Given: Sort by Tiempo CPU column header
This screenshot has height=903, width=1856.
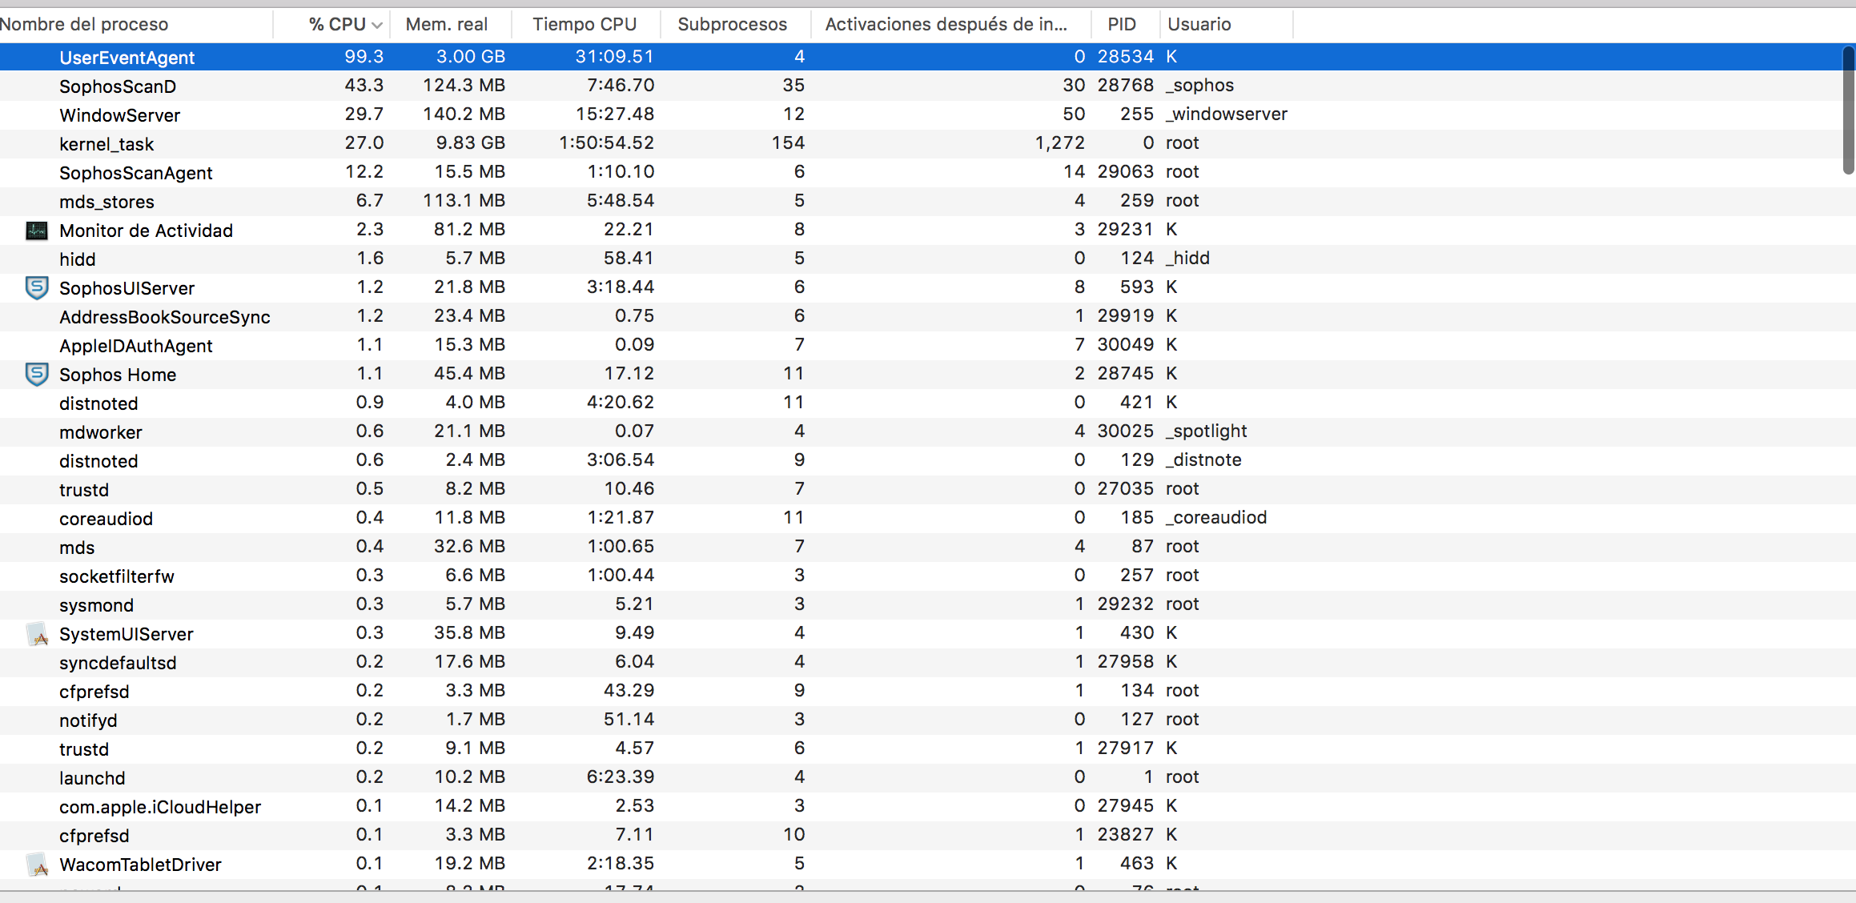Looking at the screenshot, I should tap(585, 24).
